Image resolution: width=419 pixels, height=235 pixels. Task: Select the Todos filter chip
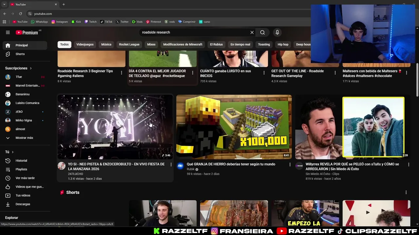[64, 44]
